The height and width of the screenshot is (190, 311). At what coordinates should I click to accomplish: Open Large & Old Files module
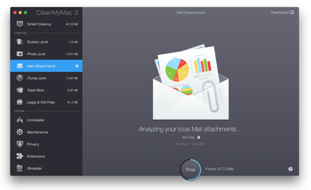coord(46,102)
